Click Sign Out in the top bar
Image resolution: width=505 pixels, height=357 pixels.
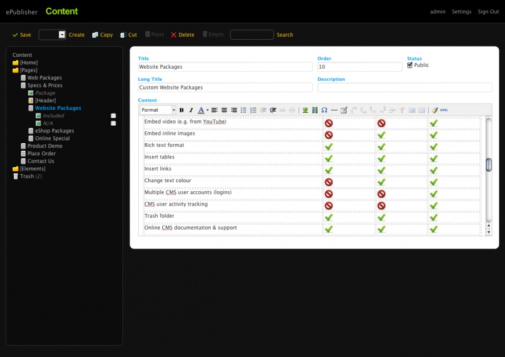[x=488, y=12]
